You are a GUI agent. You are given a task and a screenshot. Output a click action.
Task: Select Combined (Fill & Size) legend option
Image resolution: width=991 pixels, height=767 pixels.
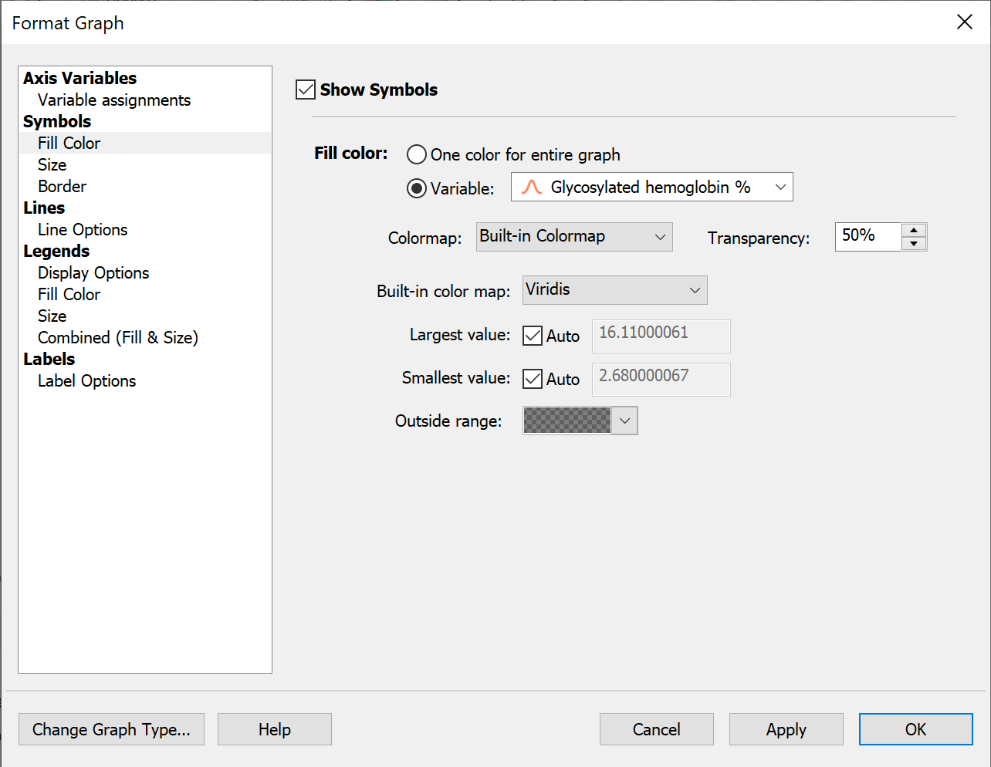(117, 337)
